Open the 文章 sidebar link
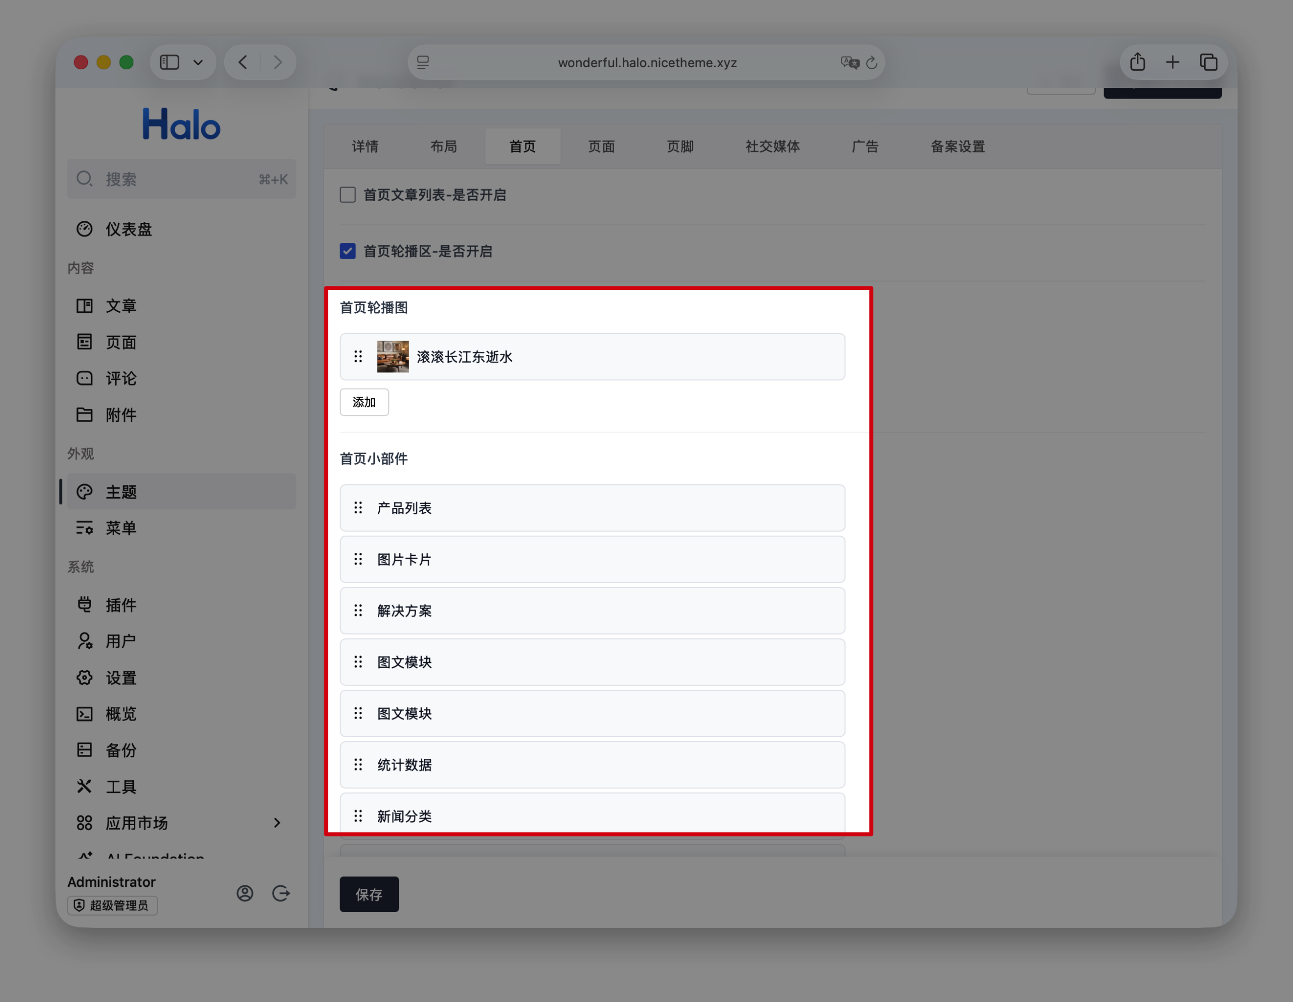The height and width of the screenshot is (1002, 1293). coord(182,306)
